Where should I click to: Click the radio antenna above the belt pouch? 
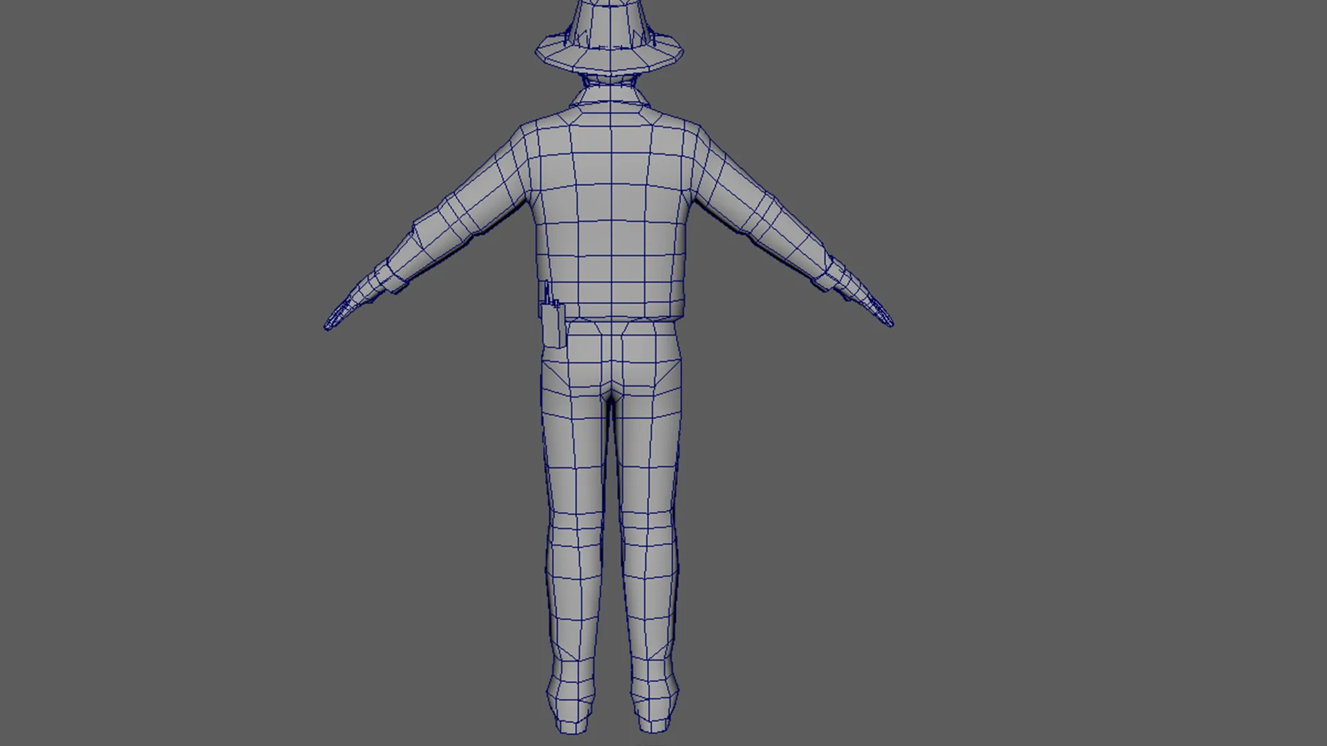pos(547,291)
